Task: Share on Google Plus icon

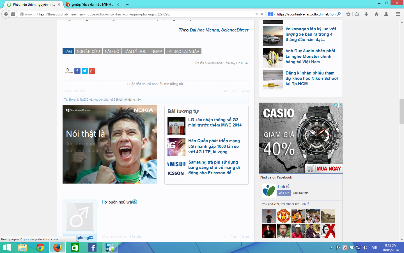Action: [x=92, y=71]
